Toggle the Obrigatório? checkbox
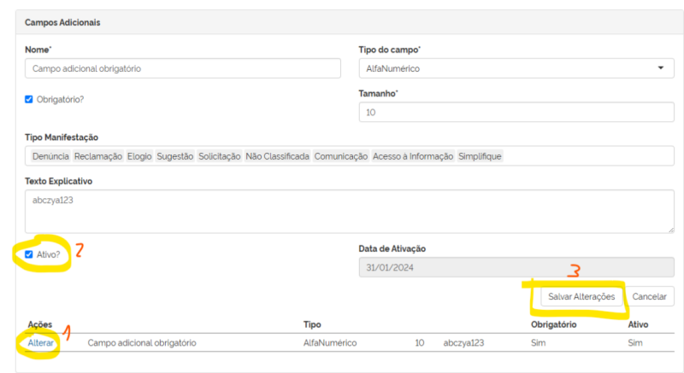The width and height of the screenshot is (684, 373). point(30,99)
